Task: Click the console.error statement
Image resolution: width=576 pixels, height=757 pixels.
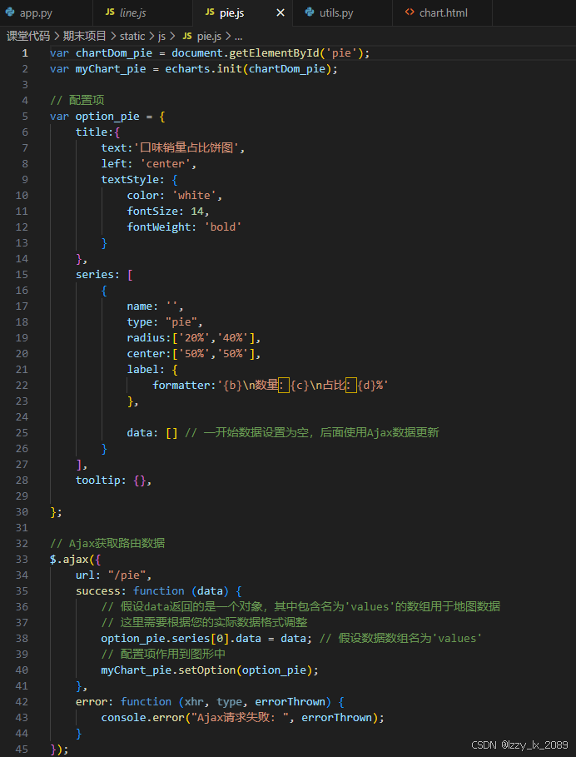Action: pos(243,718)
